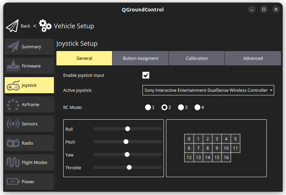Click joystick button indicator 14
This screenshot has width=286, height=195.
point(207,157)
